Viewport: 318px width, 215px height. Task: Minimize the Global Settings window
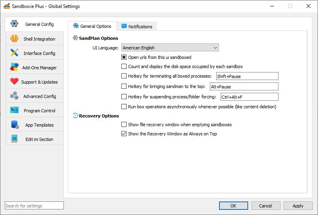[272, 6]
